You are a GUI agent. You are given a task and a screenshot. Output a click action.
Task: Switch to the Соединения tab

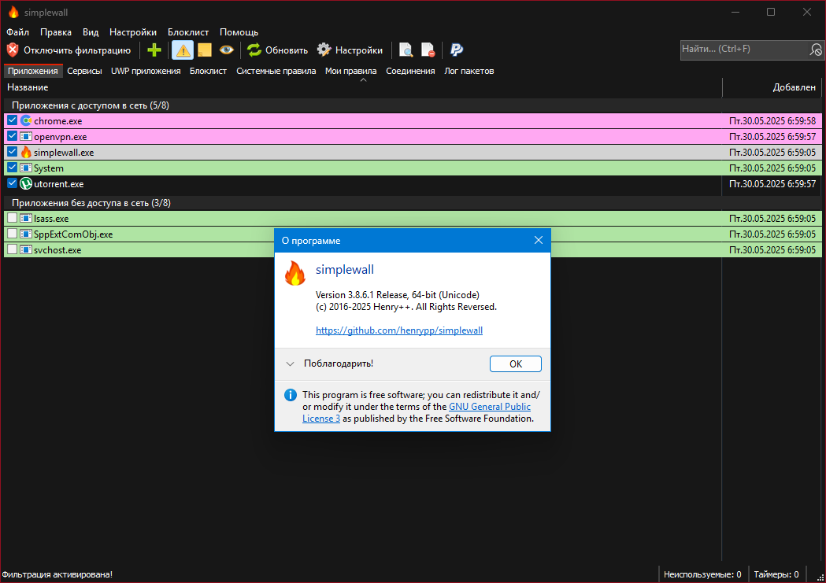click(410, 71)
